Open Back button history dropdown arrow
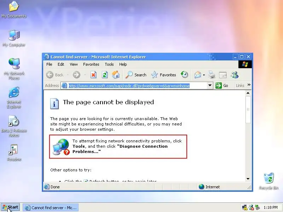Viewport: 283px width, 212px height. click(x=68, y=75)
